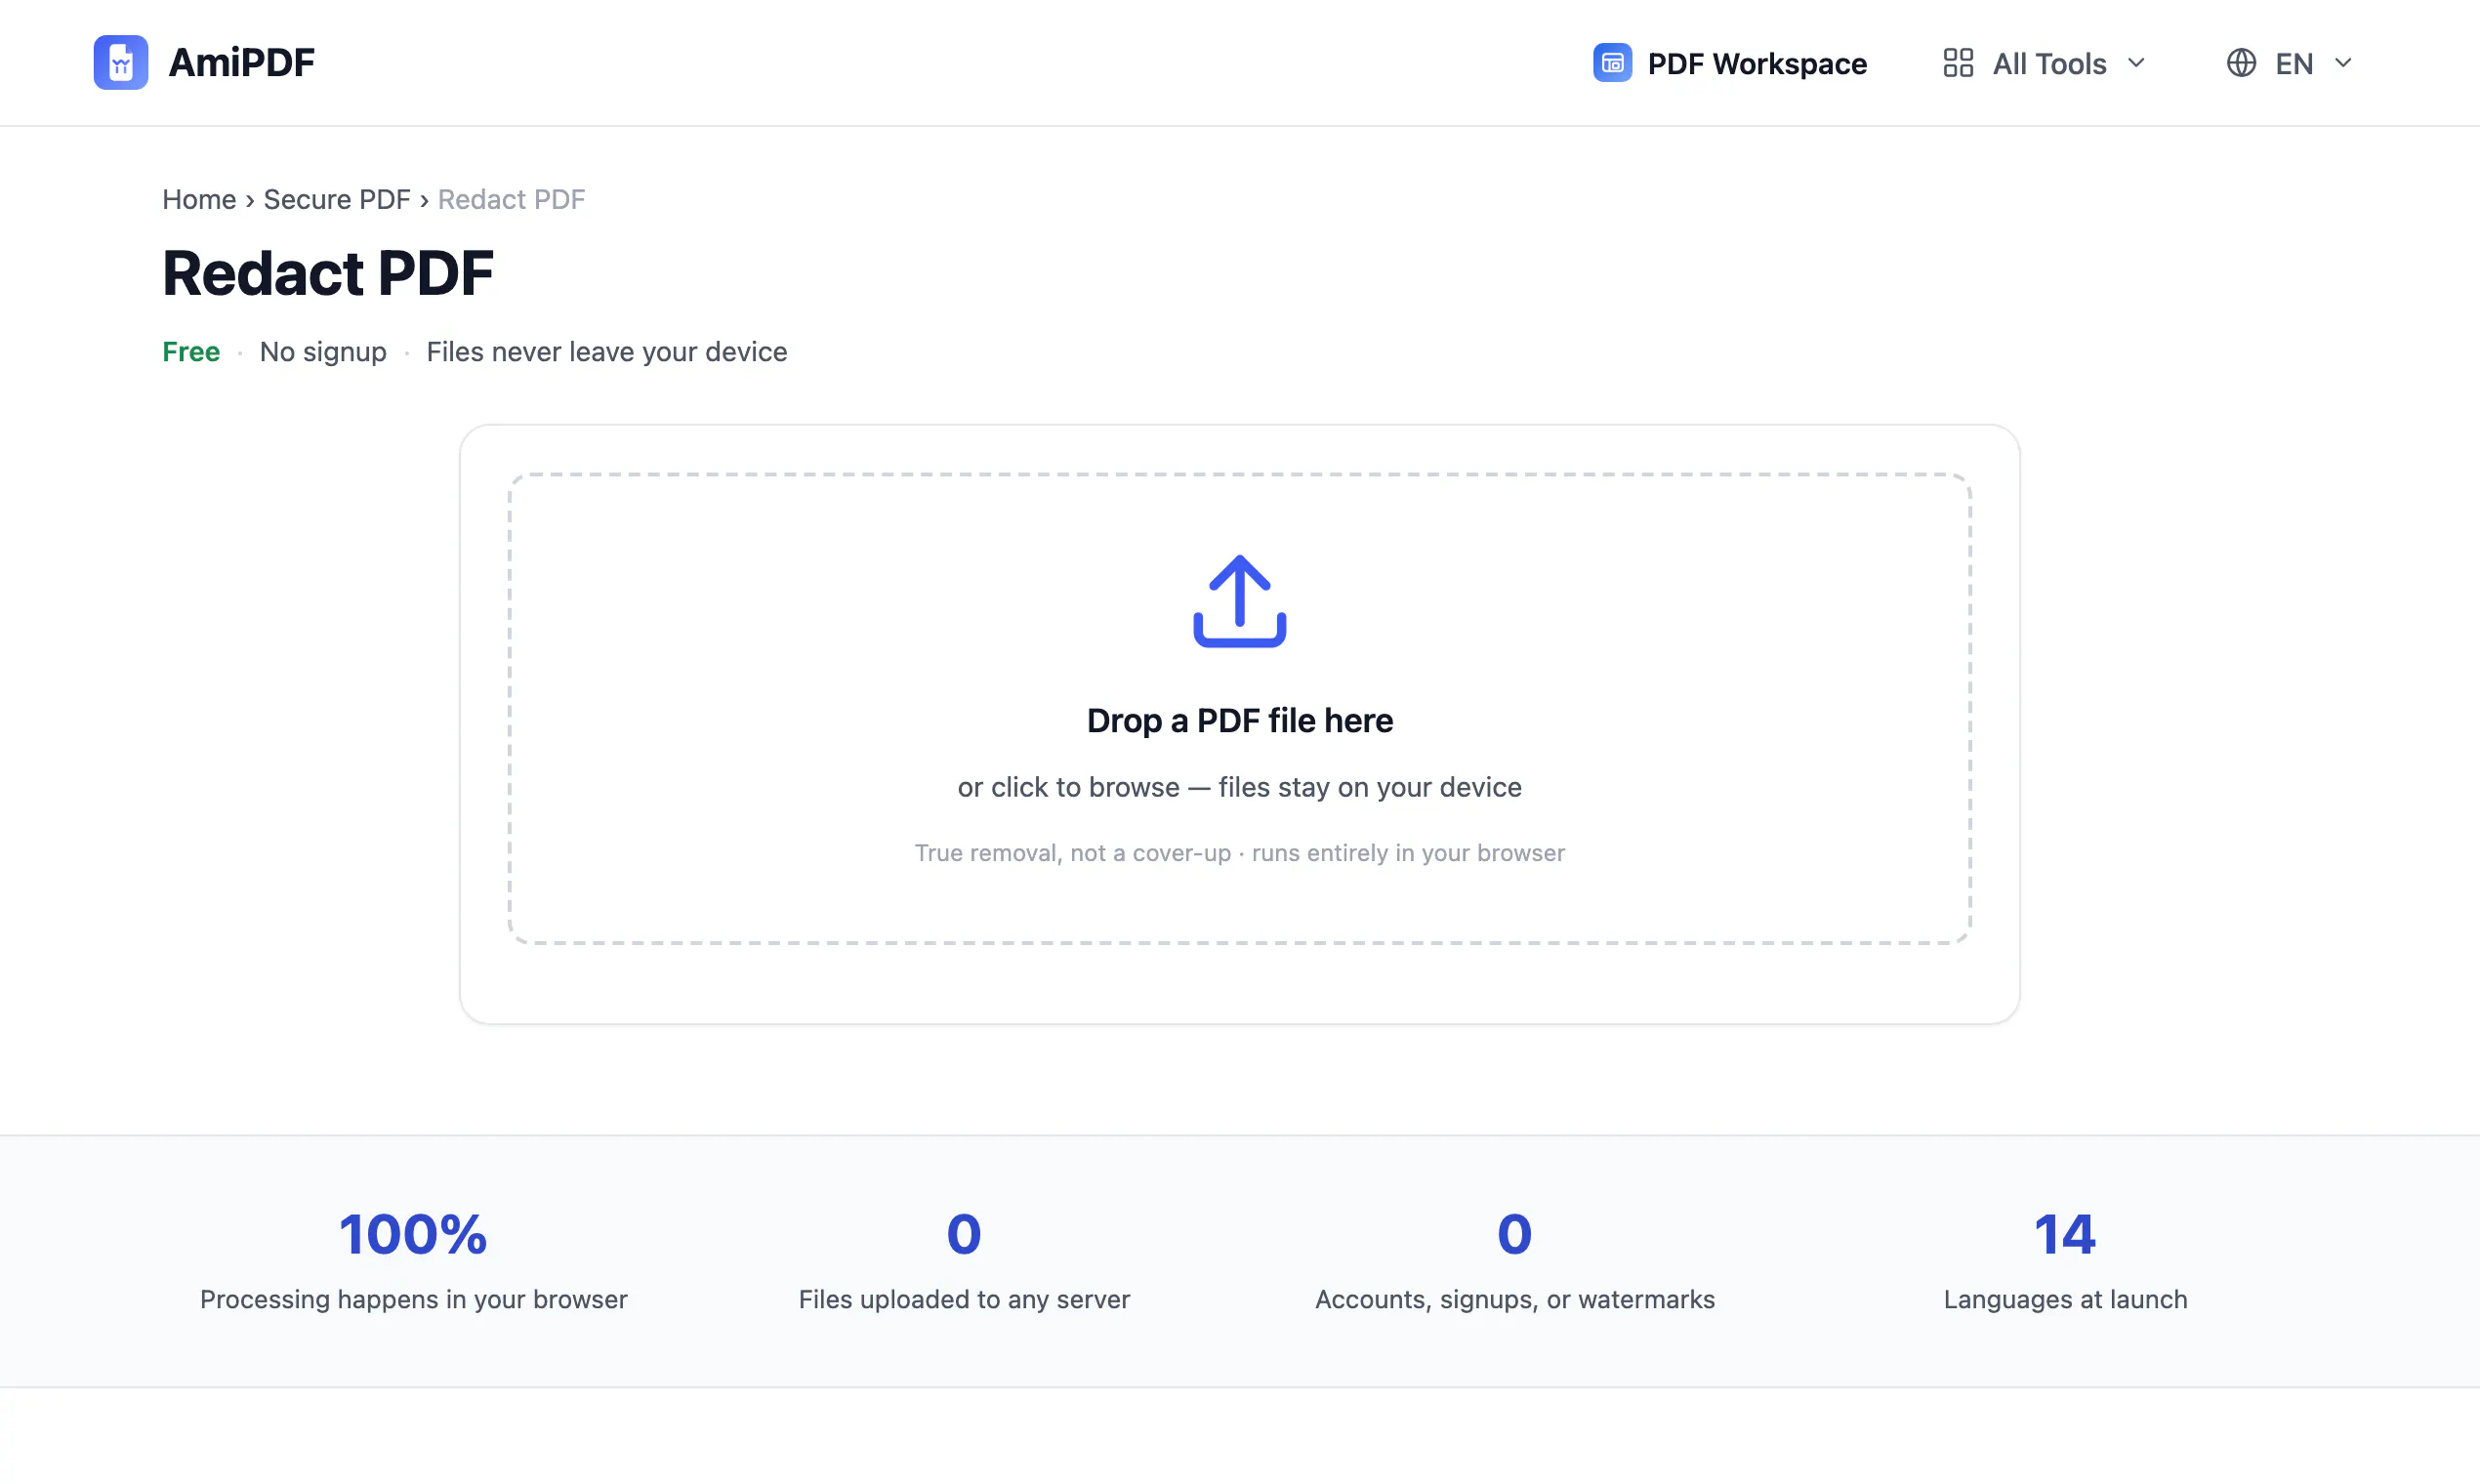
Task: Click 'Processing happens in your browser' caption
Action: pyautogui.click(x=414, y=1299)
